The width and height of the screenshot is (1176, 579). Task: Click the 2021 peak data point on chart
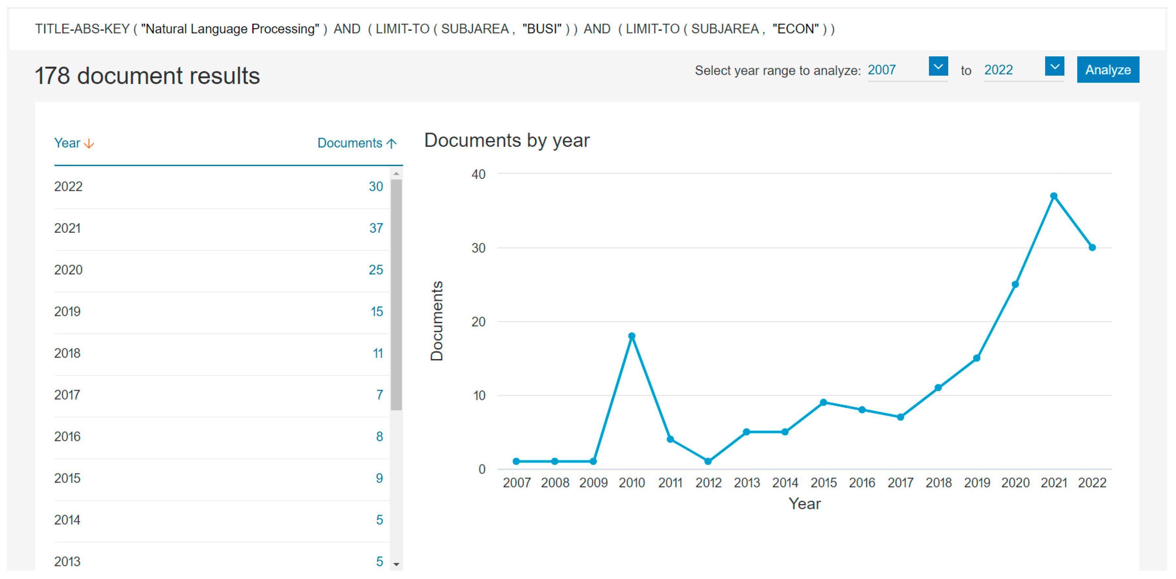[x=1054, y=196]
